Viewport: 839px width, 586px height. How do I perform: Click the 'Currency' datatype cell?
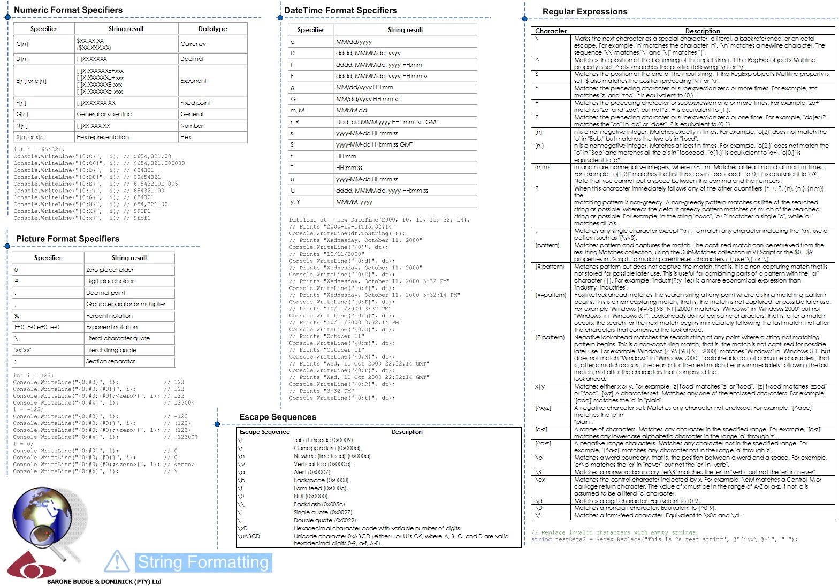point(212,44)
